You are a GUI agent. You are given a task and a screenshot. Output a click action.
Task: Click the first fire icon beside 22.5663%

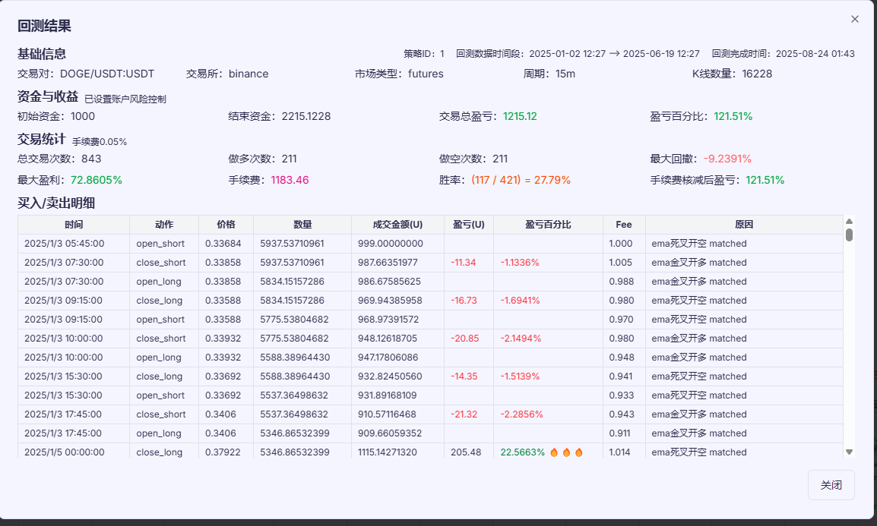(x=554, y=452)
